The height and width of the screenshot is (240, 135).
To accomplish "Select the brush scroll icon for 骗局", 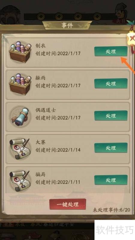I will 20,181.
